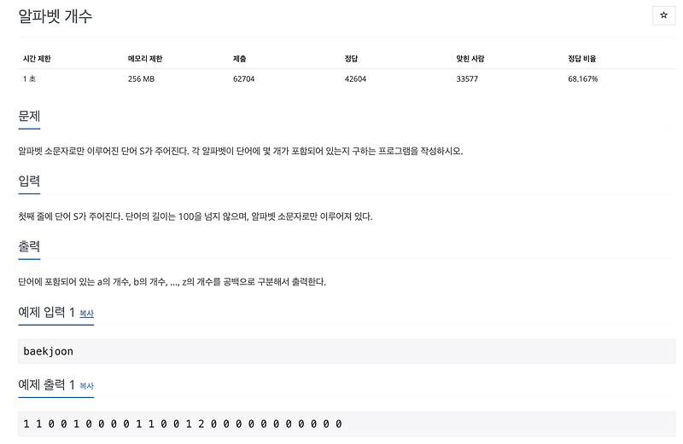Image resolution: width=683 pixels, height=444 pixels.
Task: Click the 문제 section heading
Action: (x=29, y=116)
